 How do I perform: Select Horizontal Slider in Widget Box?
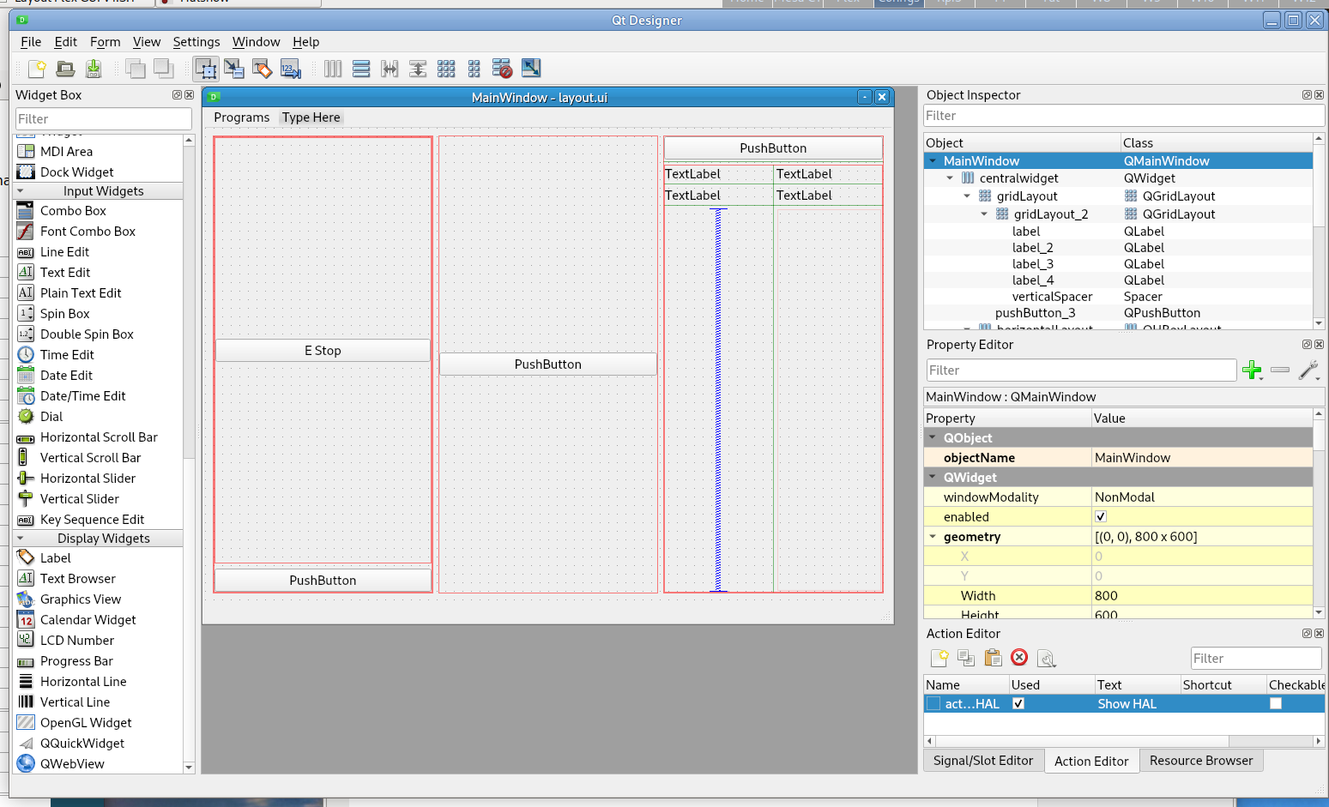click(x=88, y=479)
